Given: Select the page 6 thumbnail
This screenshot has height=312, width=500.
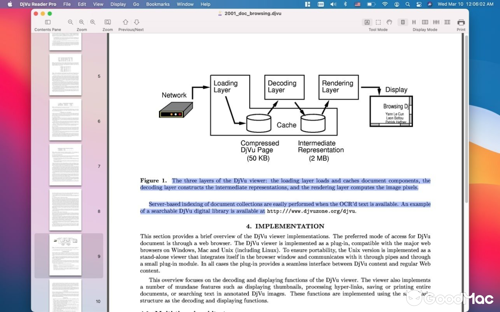Looking at the screenshot, I should pos(65,120).
